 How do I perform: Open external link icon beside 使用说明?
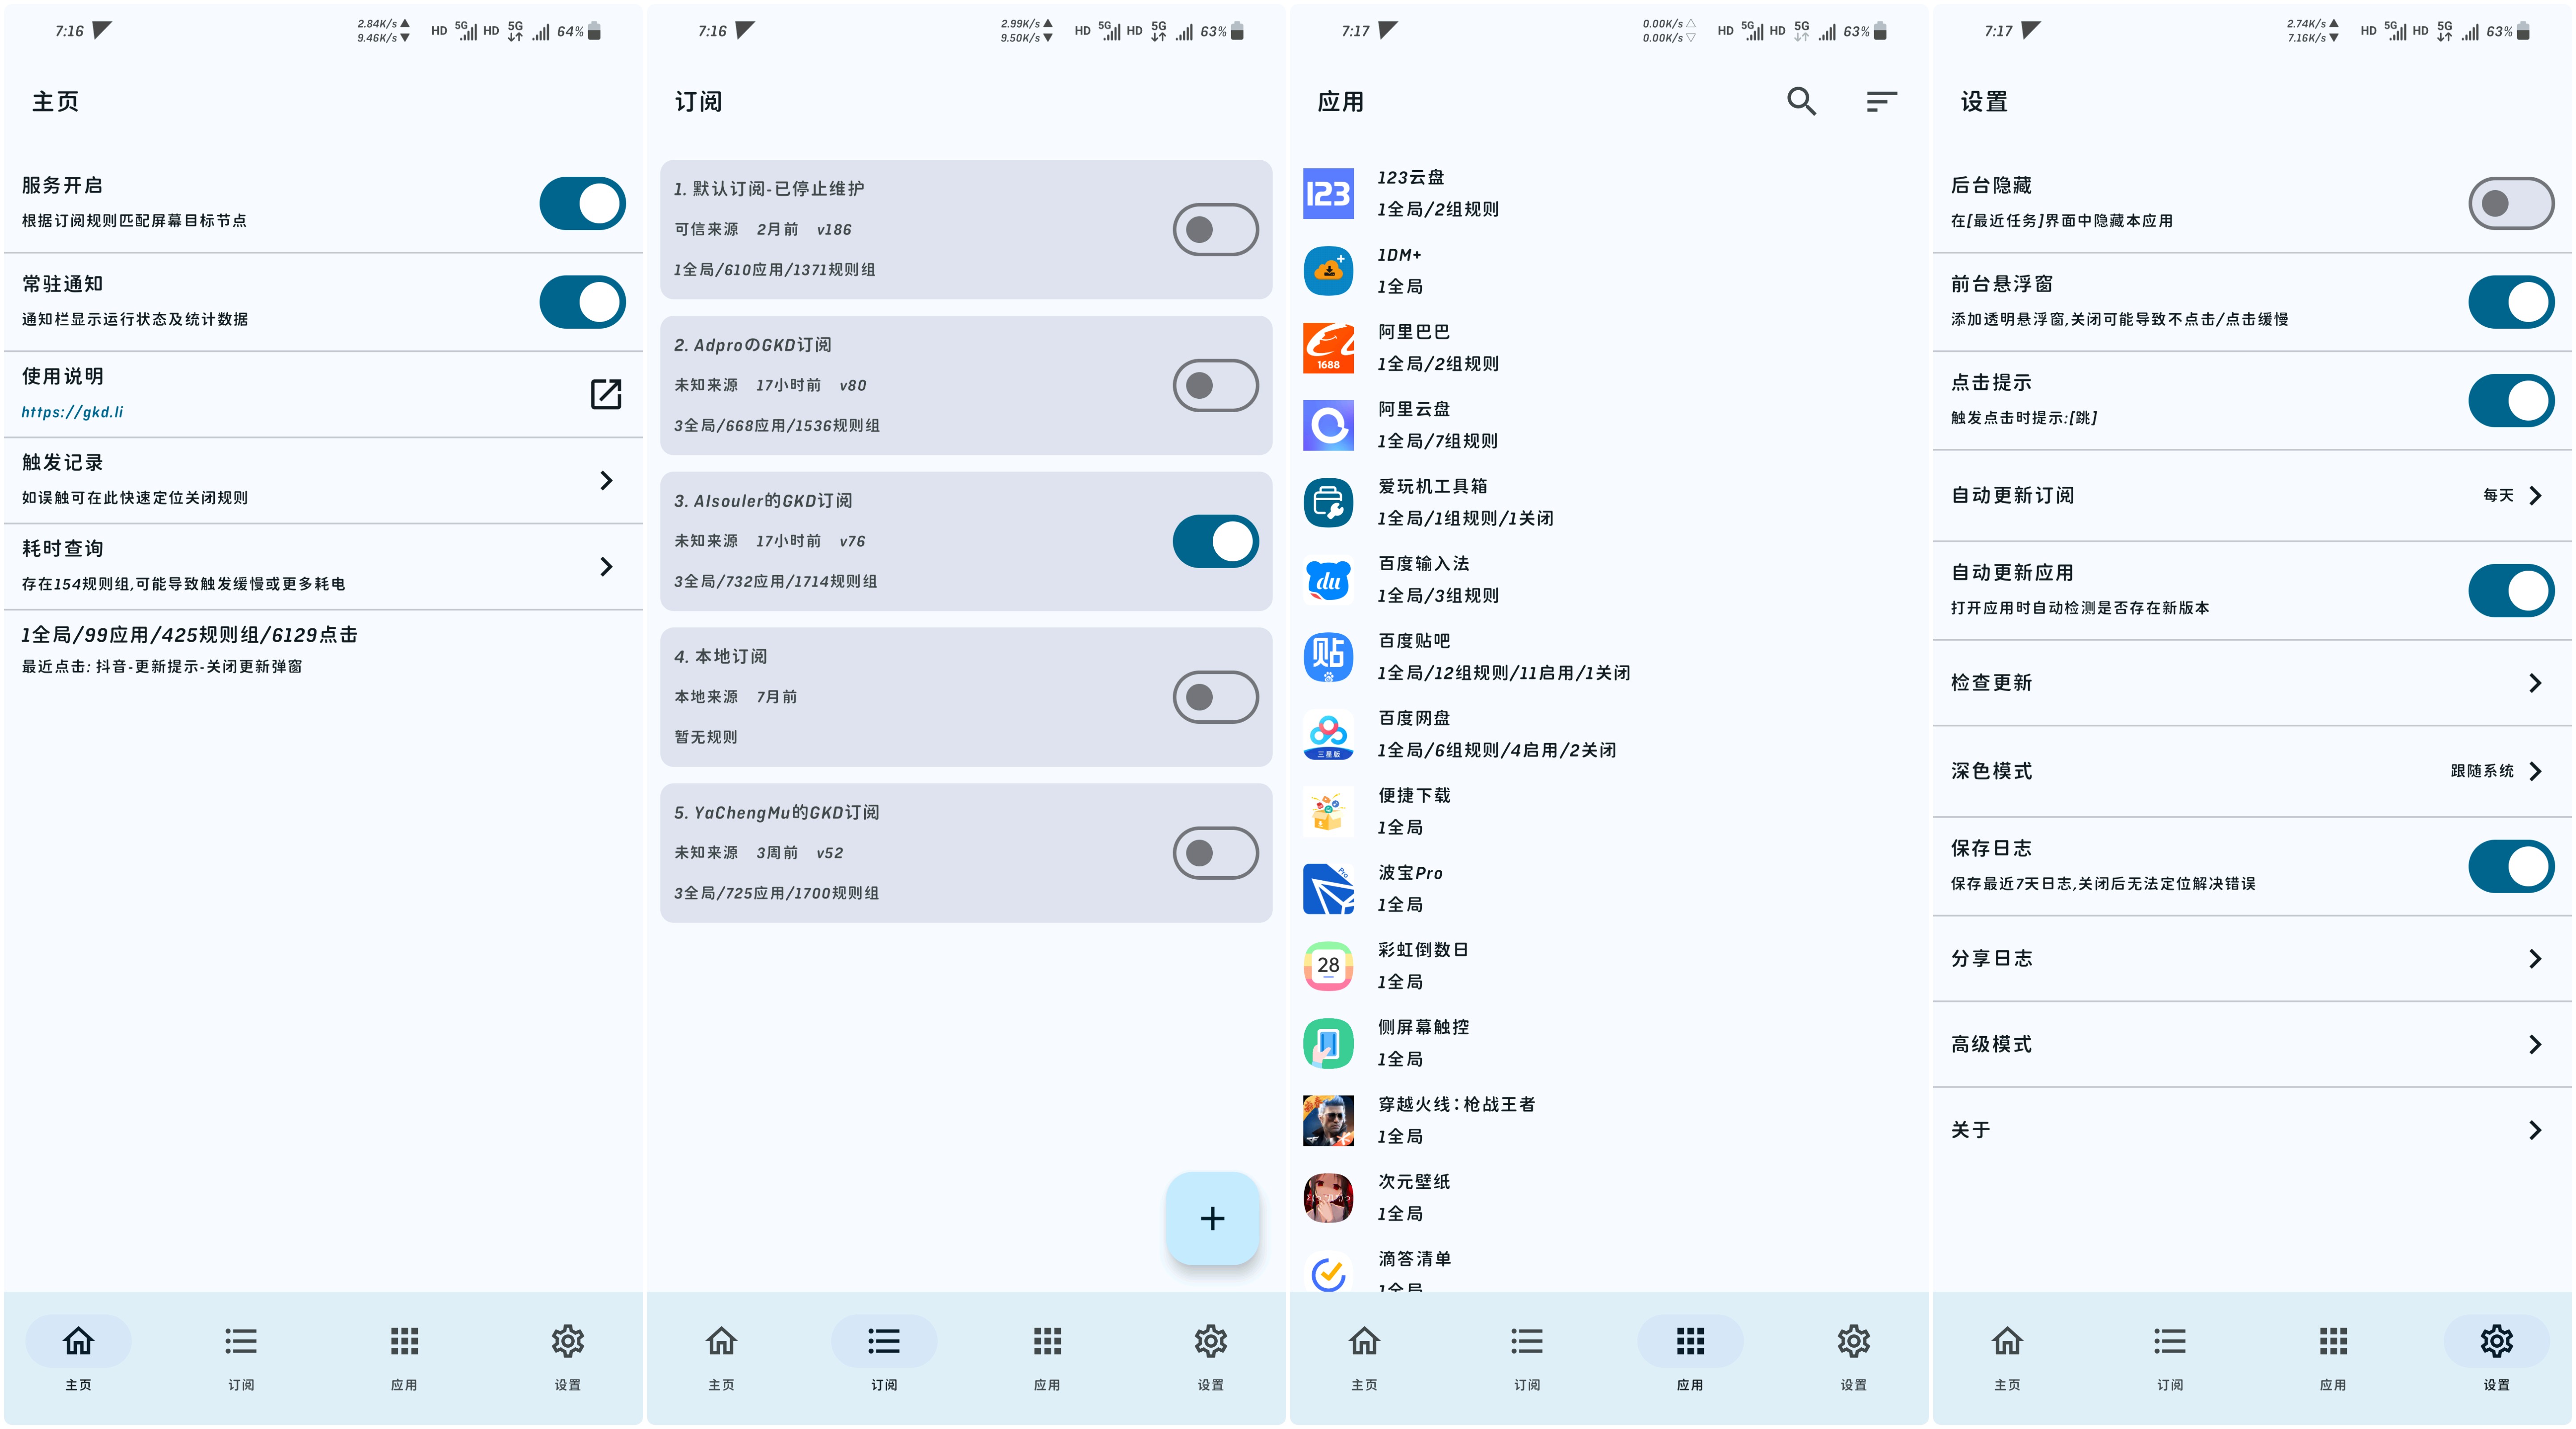point(606,394)
